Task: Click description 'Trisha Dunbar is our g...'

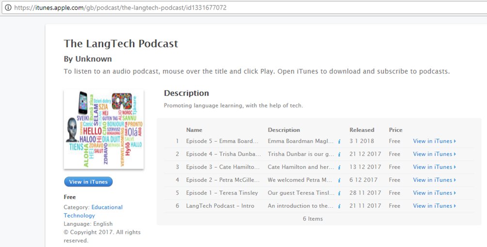Action: tap(301, 154)
